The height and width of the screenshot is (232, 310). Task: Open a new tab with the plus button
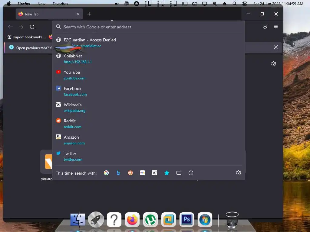point(89,14)
